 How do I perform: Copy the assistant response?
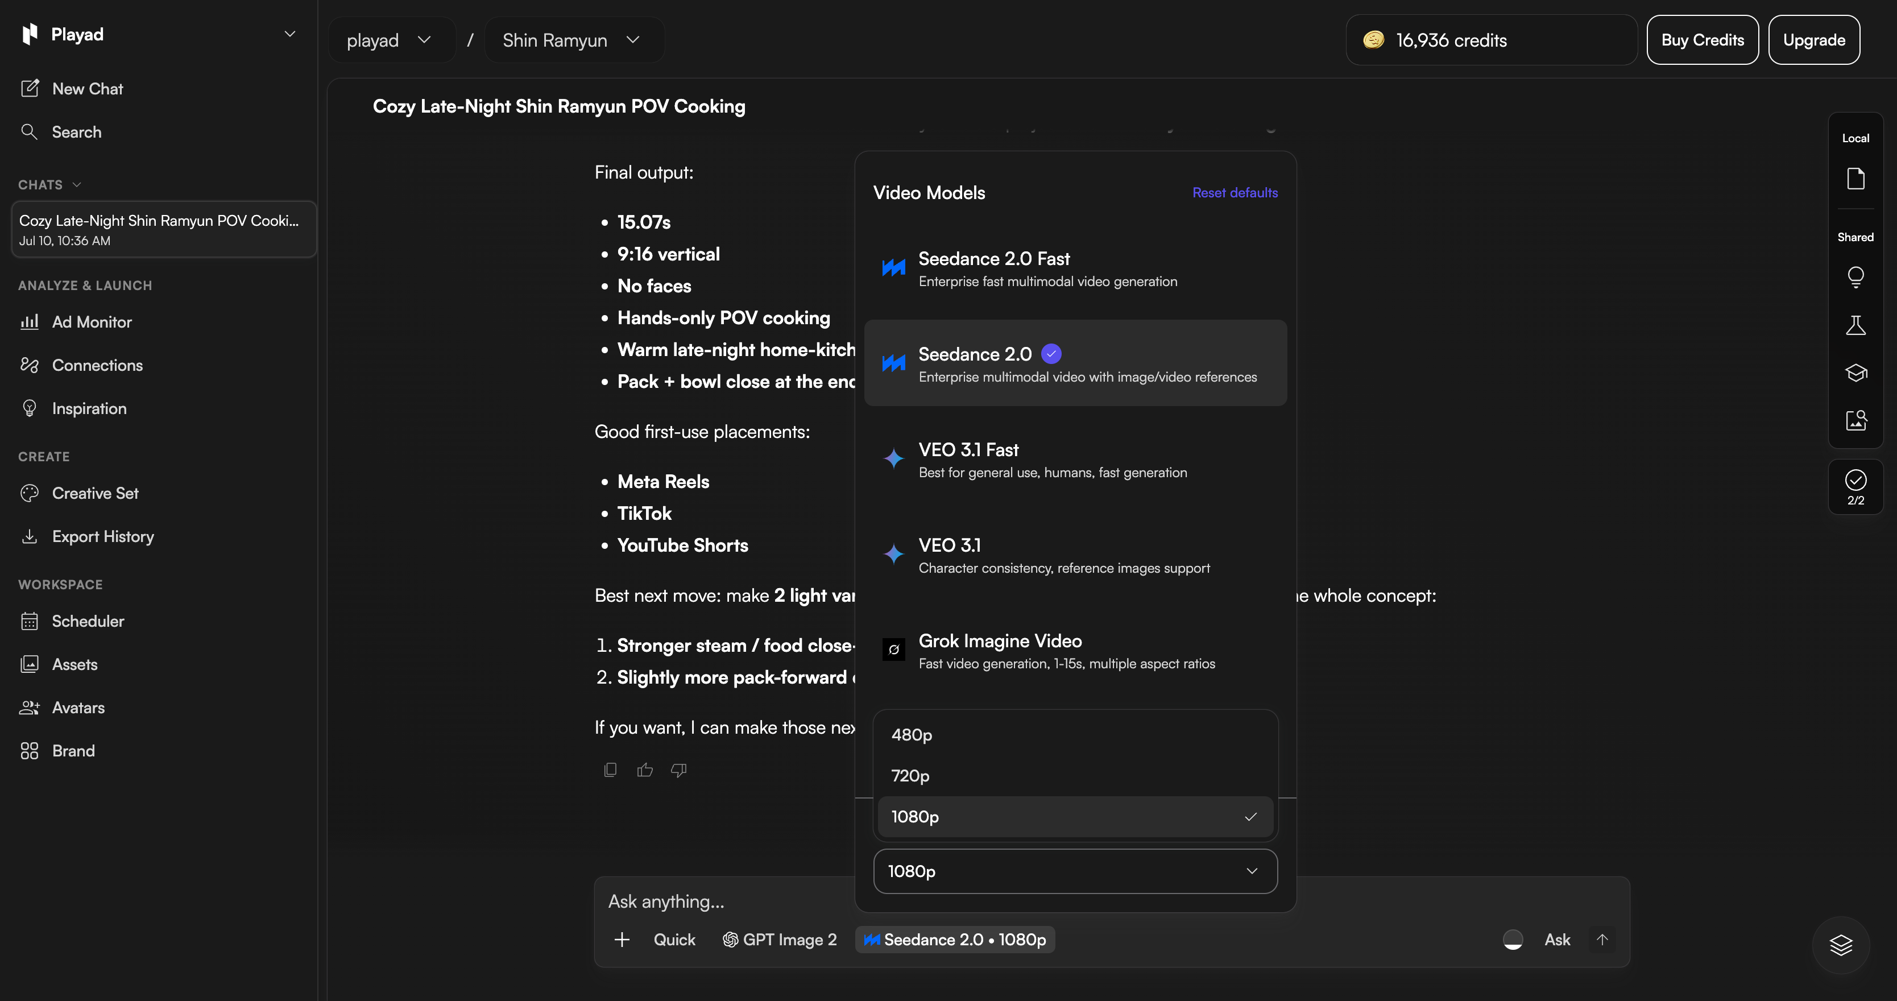point(610,770)
